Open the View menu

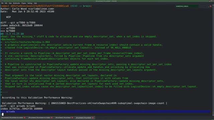(10, 3)
